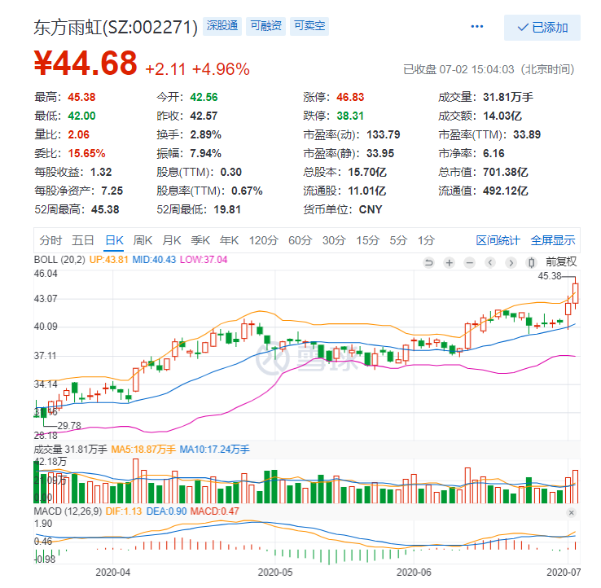This screenshot has width=601, height=588.
Task: Click the 29.78 low marker on chart
Action: [69, 426]
